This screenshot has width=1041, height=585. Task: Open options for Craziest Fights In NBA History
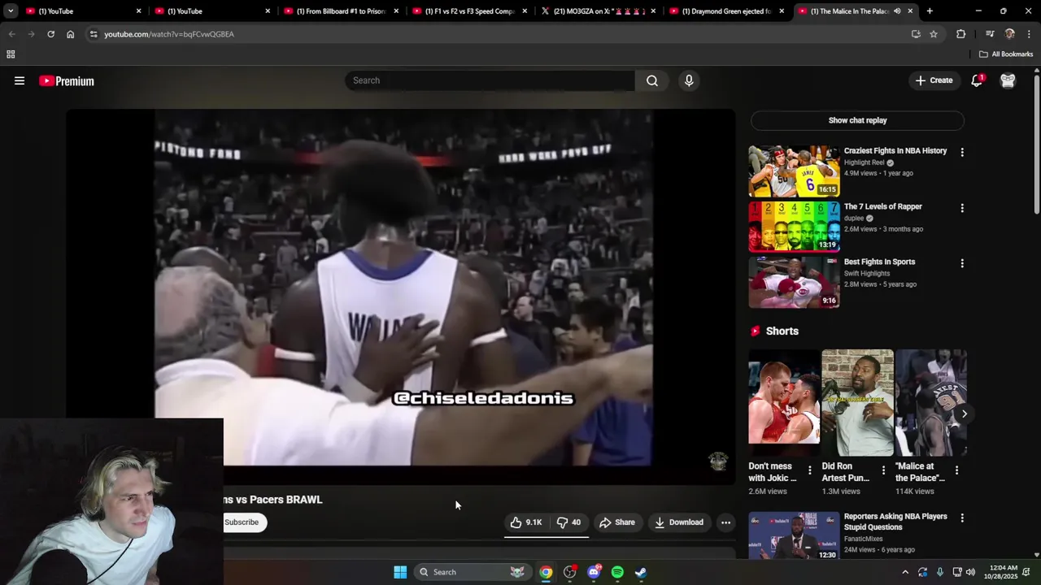962,153
